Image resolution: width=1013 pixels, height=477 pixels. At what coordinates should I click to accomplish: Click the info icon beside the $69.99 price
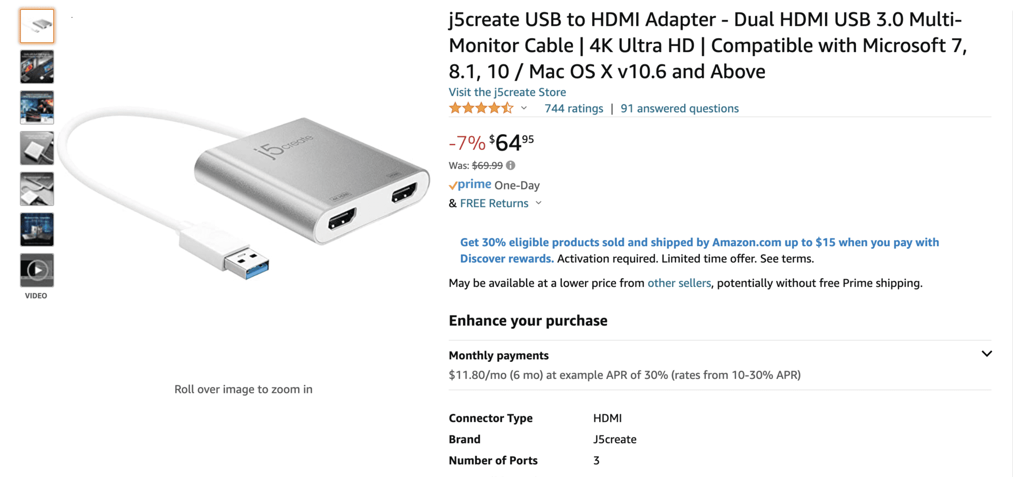coord(510,165)
